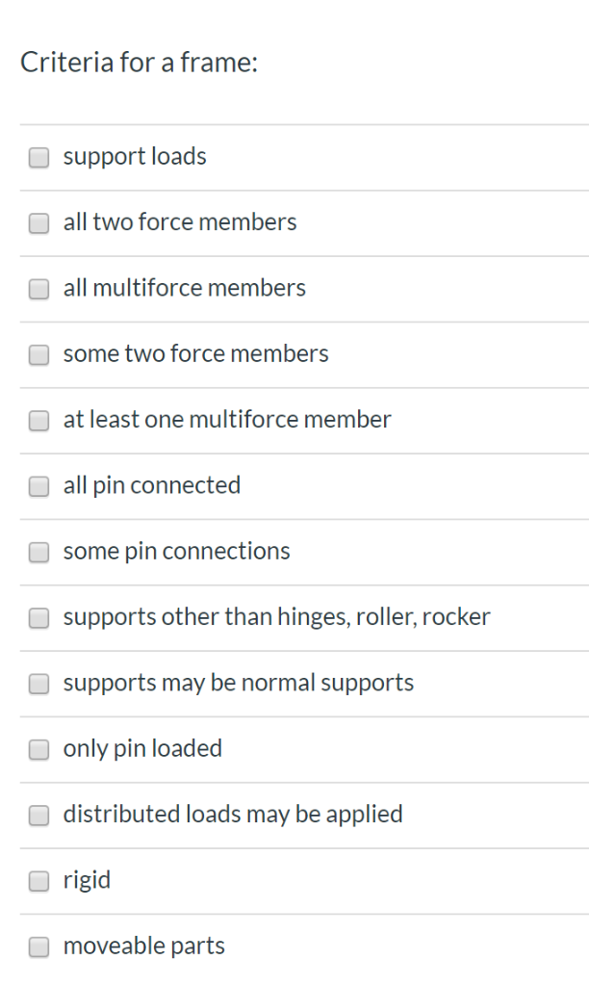Click the 'some two force members' label text

tap(194, 353)
